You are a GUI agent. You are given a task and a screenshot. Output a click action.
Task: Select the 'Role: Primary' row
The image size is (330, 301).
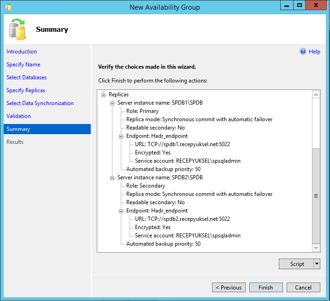pyautogui.click(x=142, y=111)
